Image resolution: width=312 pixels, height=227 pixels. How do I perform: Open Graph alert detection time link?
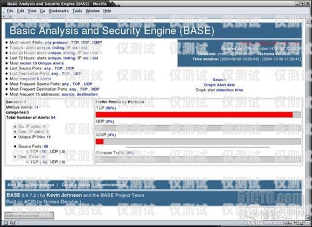click(219, 90)
